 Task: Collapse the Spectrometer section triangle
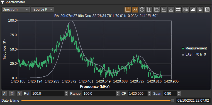[3, 2]
